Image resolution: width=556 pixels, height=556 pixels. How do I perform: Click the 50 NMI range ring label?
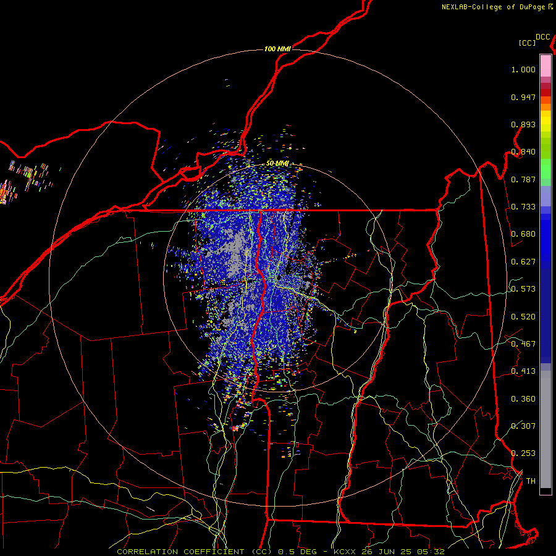(277, 164)
